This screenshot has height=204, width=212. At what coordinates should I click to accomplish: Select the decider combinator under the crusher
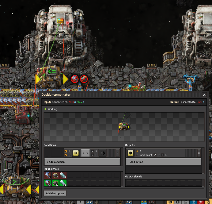coord(51,76)
